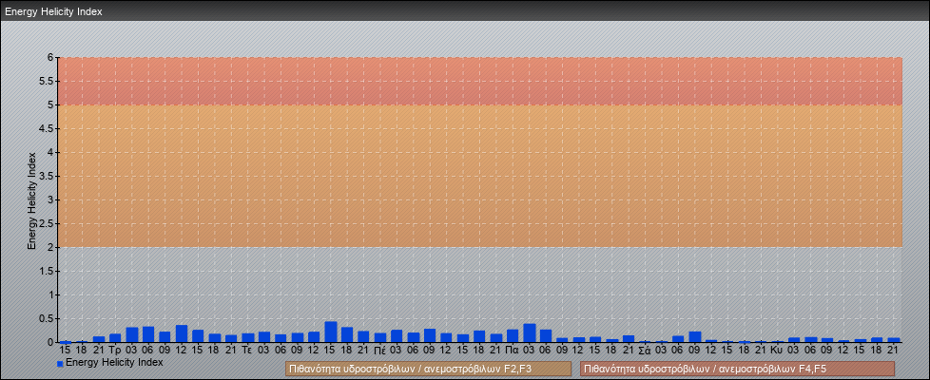
Task: Click the Τε day label on the x-axis
Action: (247, 350)
